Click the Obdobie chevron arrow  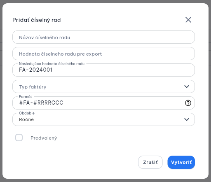pyautogui.click(x=187, y=119)
